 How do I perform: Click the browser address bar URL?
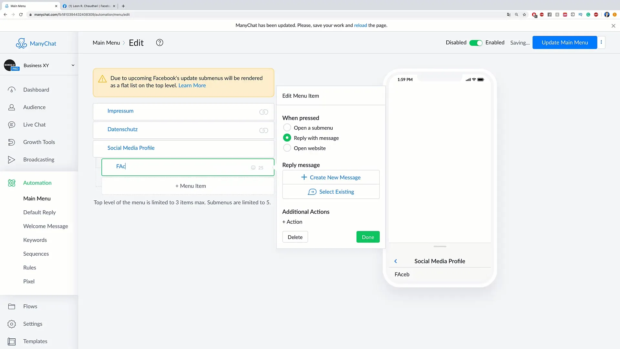[x=82, y=15]
